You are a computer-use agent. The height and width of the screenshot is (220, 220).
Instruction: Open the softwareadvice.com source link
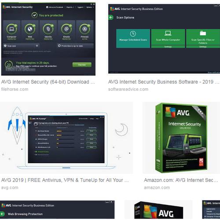(128, 89)
